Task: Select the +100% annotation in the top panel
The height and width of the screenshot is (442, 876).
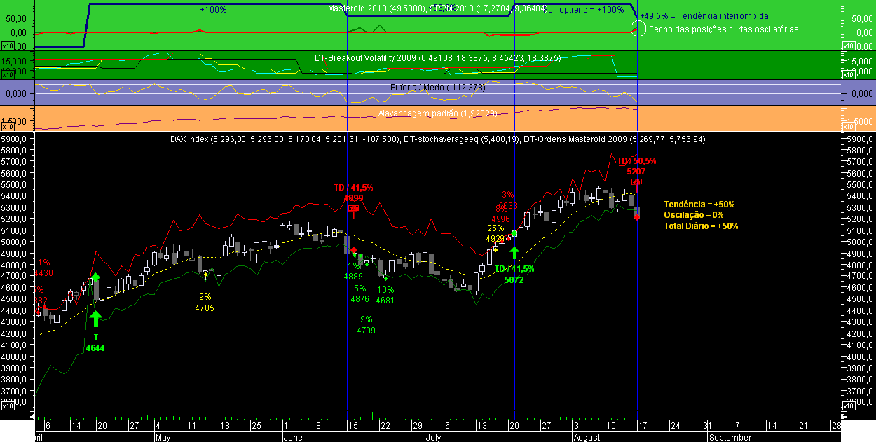Action: pos(212,11)
